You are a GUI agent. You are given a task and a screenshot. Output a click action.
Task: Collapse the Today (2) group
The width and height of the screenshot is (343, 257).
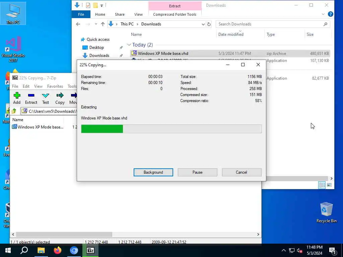point(129,45)
